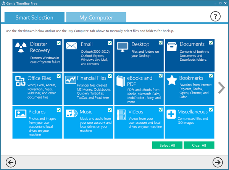Disable the Videos checkbox
This screenshot has height=170, width=229.
161,110
